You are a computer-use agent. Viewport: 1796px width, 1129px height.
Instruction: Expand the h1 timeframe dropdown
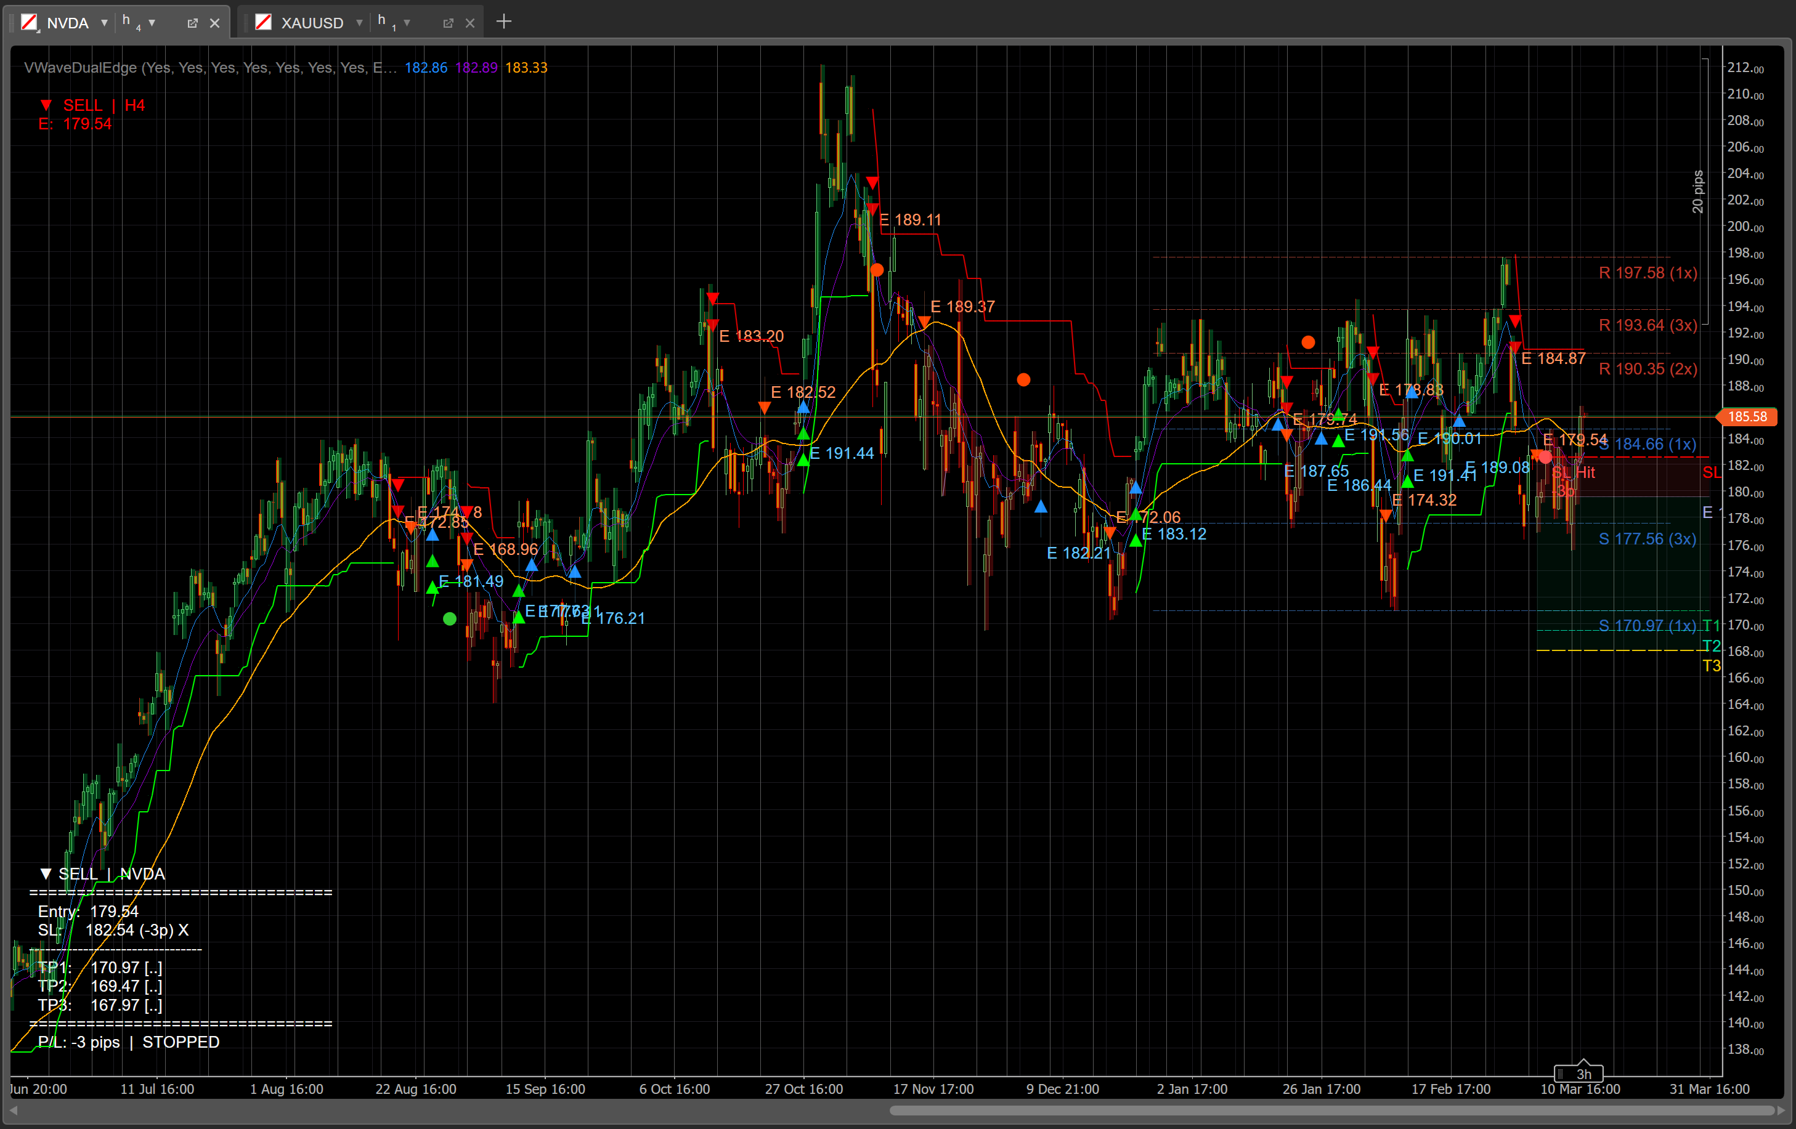pos(407,23)
